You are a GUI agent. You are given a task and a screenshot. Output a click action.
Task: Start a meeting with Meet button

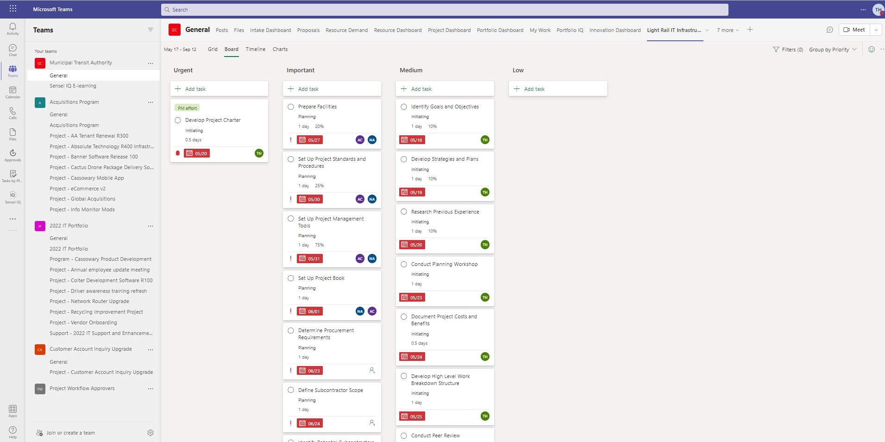click(854, 30)
